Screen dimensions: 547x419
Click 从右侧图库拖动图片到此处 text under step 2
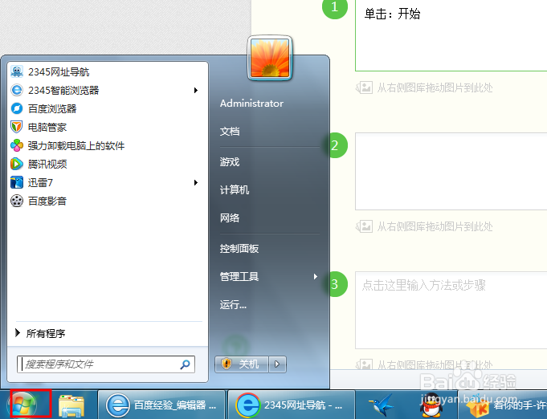435,226
